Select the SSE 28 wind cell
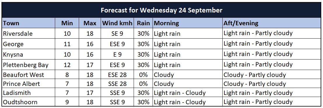Screen dimensions: 323x108 (x=117, y=84)
